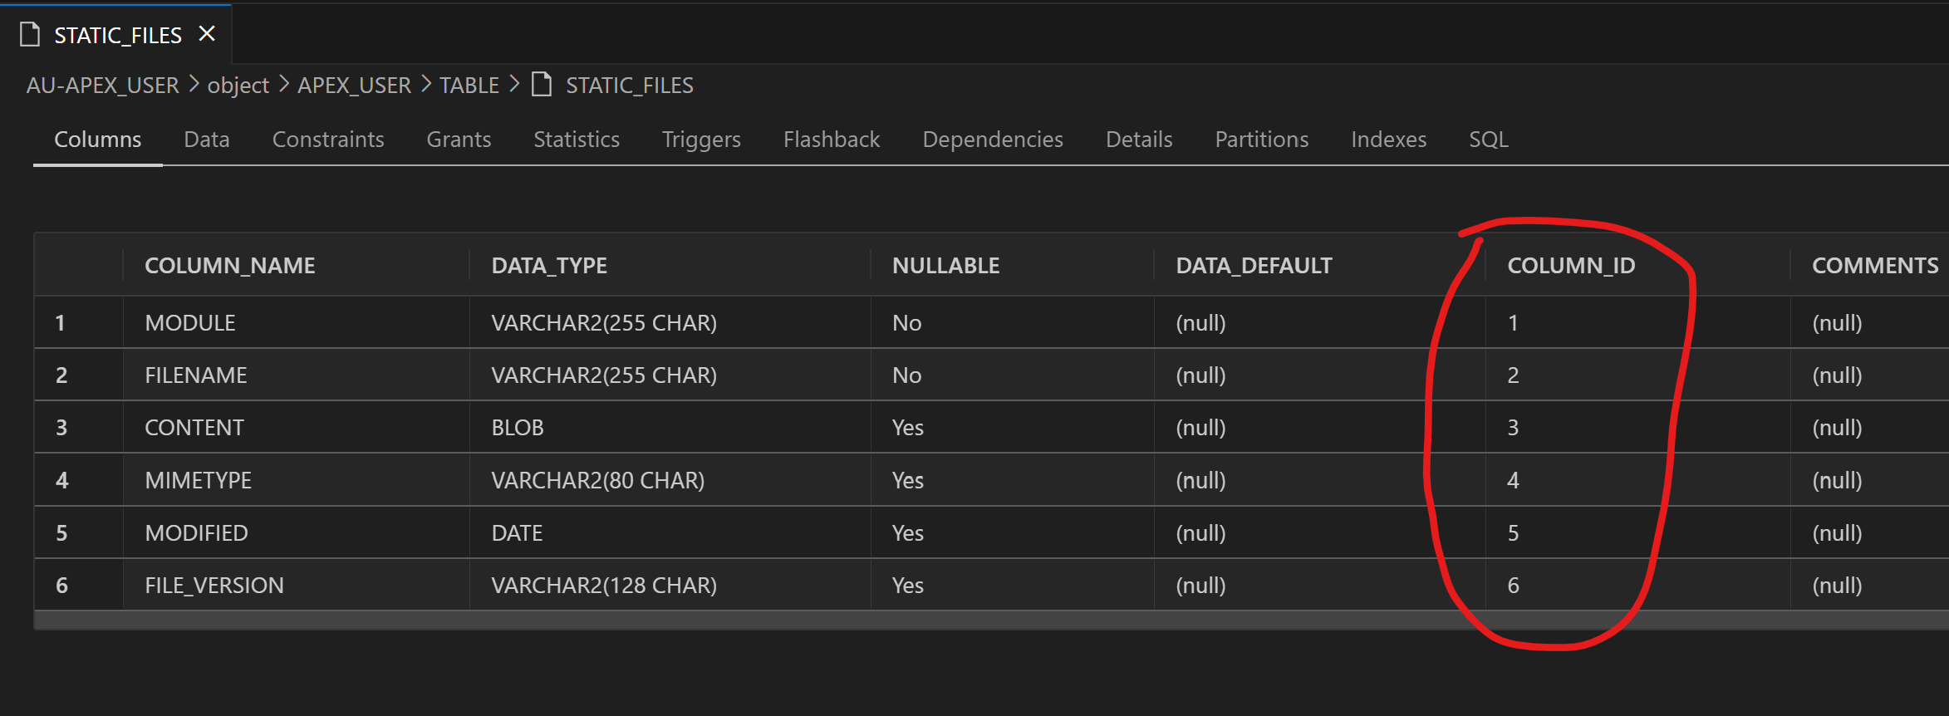Open the Grants tab
The height and width of the screenshot is (716, 1949).
[x=459, y=139]
